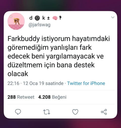Image resolution: width=121 pixels, height=128 pixels.
Task: Open the pink profile avatar
Action: [x=16, y=21]
